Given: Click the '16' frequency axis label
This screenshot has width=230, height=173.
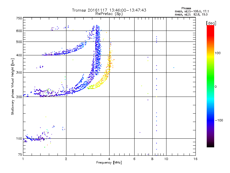Looking at the screenshot, I should coord(195,159).
